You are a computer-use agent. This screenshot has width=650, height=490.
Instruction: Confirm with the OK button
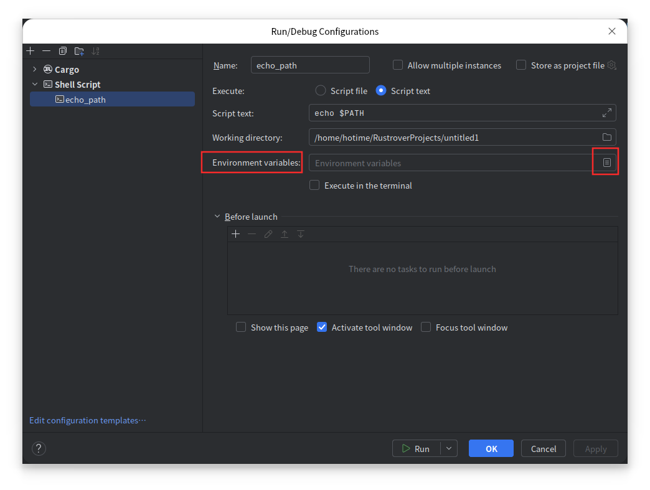pos(491,448)
